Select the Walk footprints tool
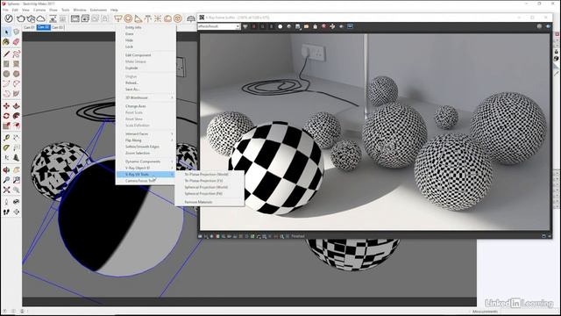 pyautogui.click(x=6, y=212)
